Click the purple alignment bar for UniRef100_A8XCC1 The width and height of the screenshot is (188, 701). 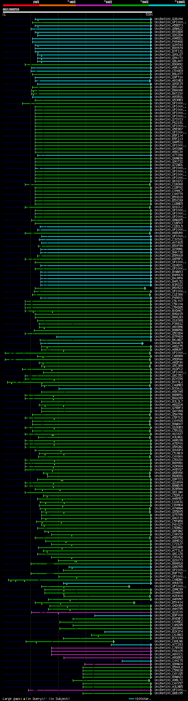(x=102, y=654)
